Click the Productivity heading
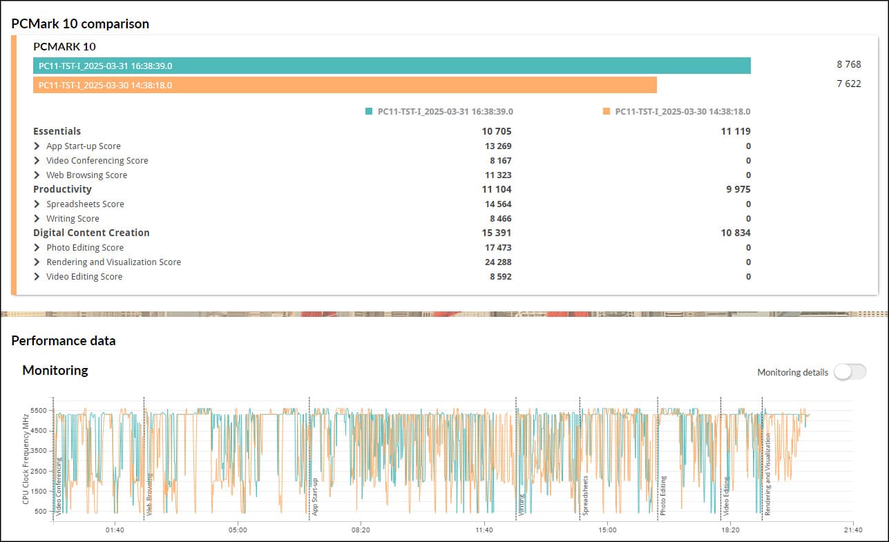The width and height of the screenshot is (889, 542). tap(62, 189)
